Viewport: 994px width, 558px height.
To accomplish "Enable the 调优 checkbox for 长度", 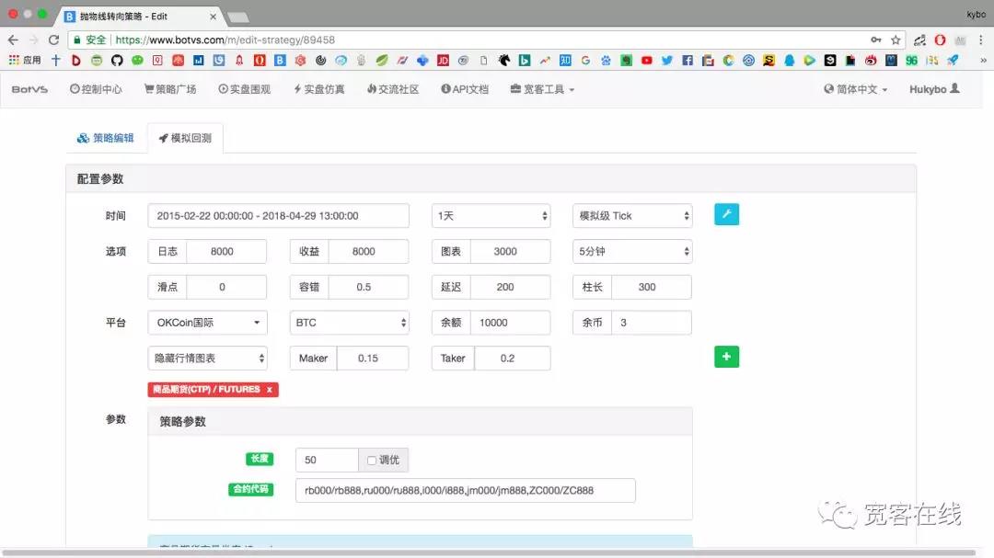I will point(372,461).
